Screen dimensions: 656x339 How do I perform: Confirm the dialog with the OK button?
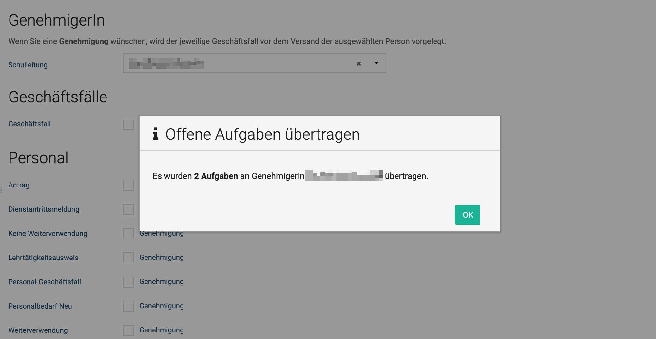[x=468, y=215]
